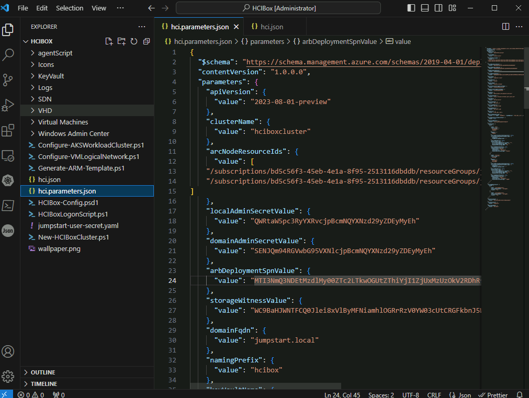The image size is (529, 398).
Task: Open wallpaper.png file
Action: point(87,248)
